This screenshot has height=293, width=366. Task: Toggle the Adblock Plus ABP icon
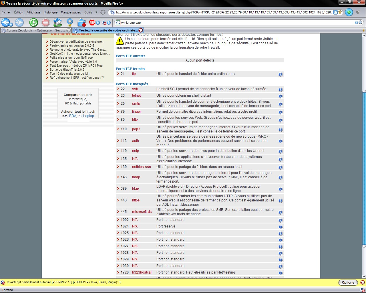92,23
